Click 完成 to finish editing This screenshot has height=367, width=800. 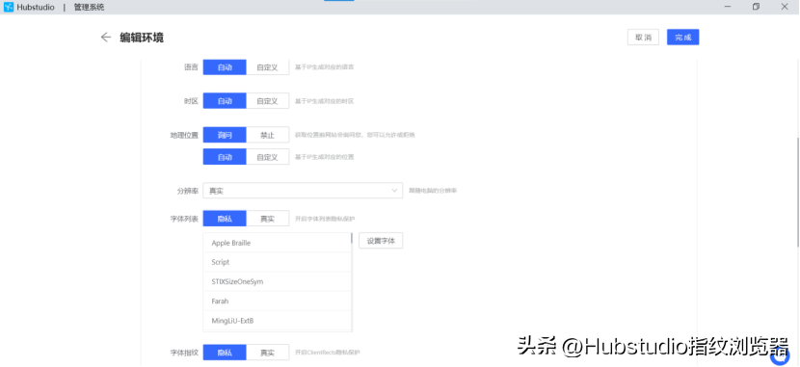(682, 38)
